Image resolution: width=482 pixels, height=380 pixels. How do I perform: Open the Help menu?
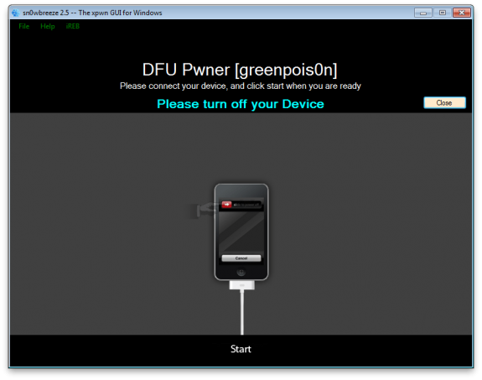tap(48, 27)
